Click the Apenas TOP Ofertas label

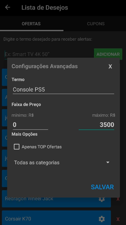42,147
